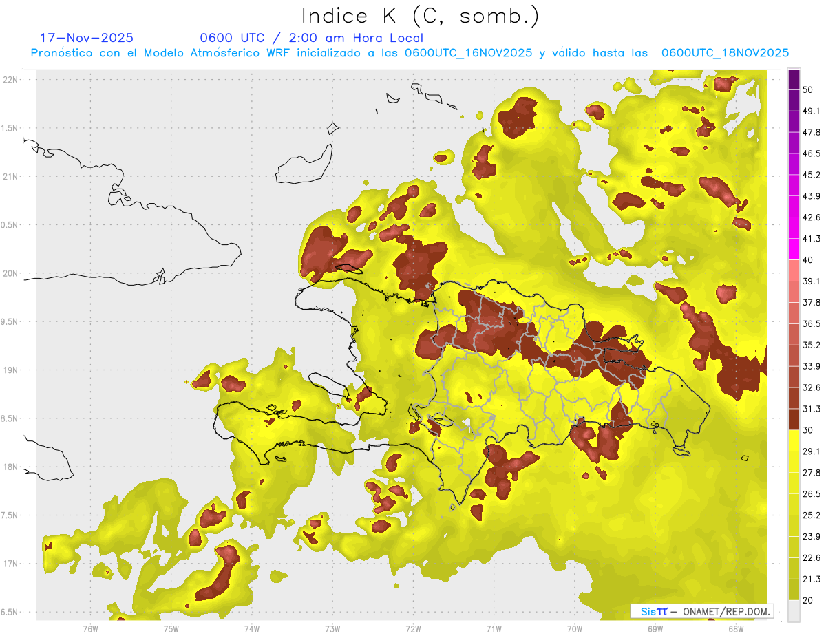The image size is (826, 638).
Task: Click the "68W" longitude label
Action: click(x=736, y=628)
